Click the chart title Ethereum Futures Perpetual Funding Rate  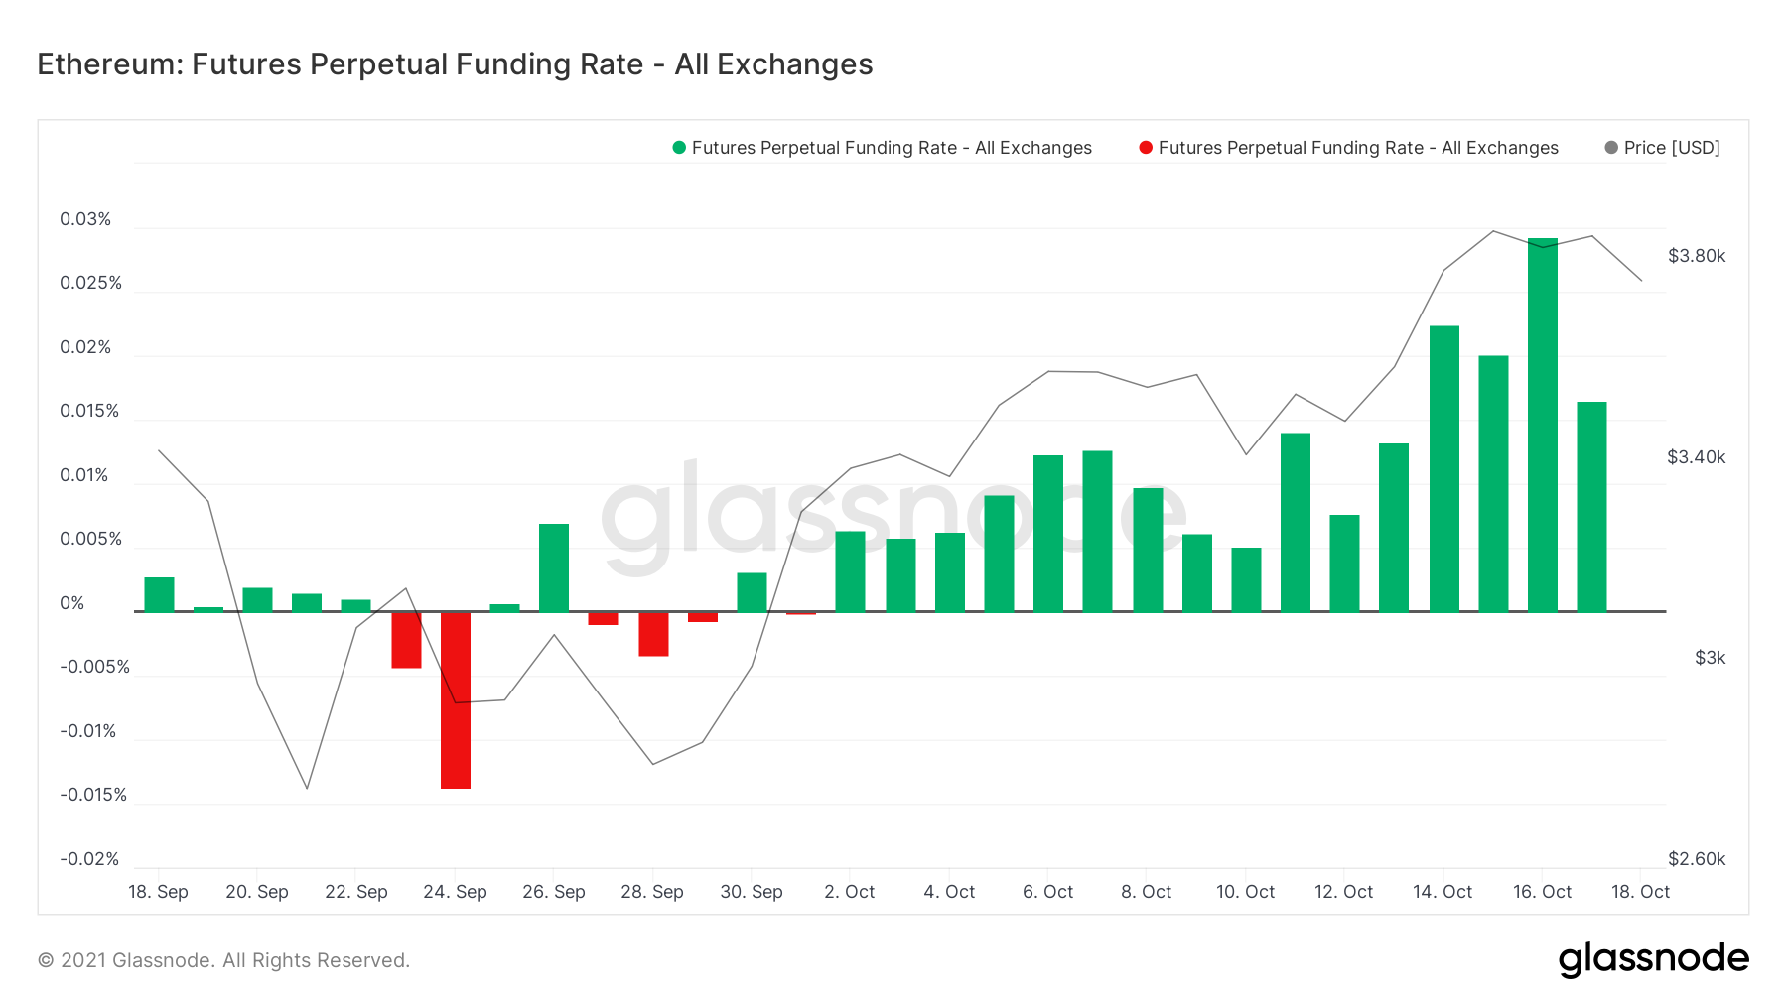[x=455, y=64]
